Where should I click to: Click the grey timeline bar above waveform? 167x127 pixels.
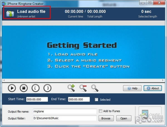83,23
